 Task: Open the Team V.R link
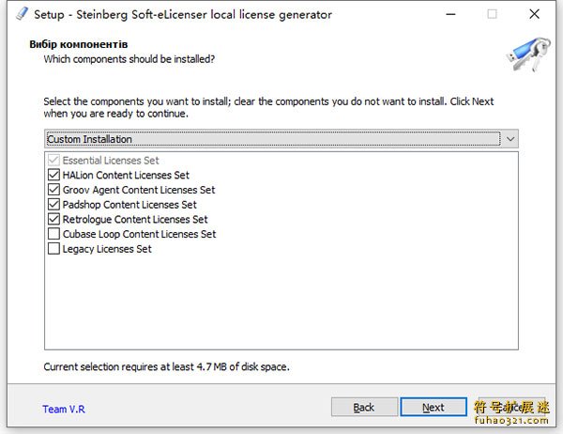coord(64,409)
